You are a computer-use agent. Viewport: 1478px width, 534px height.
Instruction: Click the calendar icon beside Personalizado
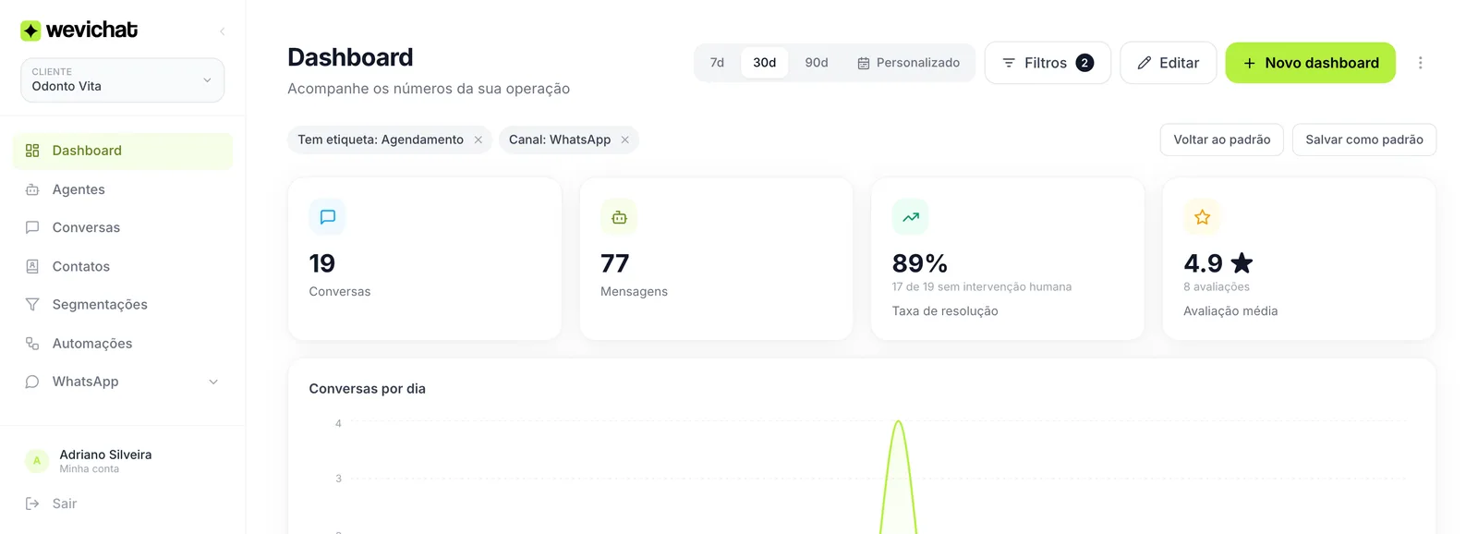(x=864, y=64)
